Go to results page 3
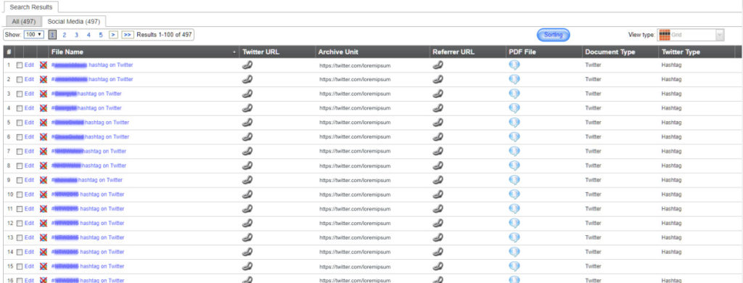 (x=76, y=35)
